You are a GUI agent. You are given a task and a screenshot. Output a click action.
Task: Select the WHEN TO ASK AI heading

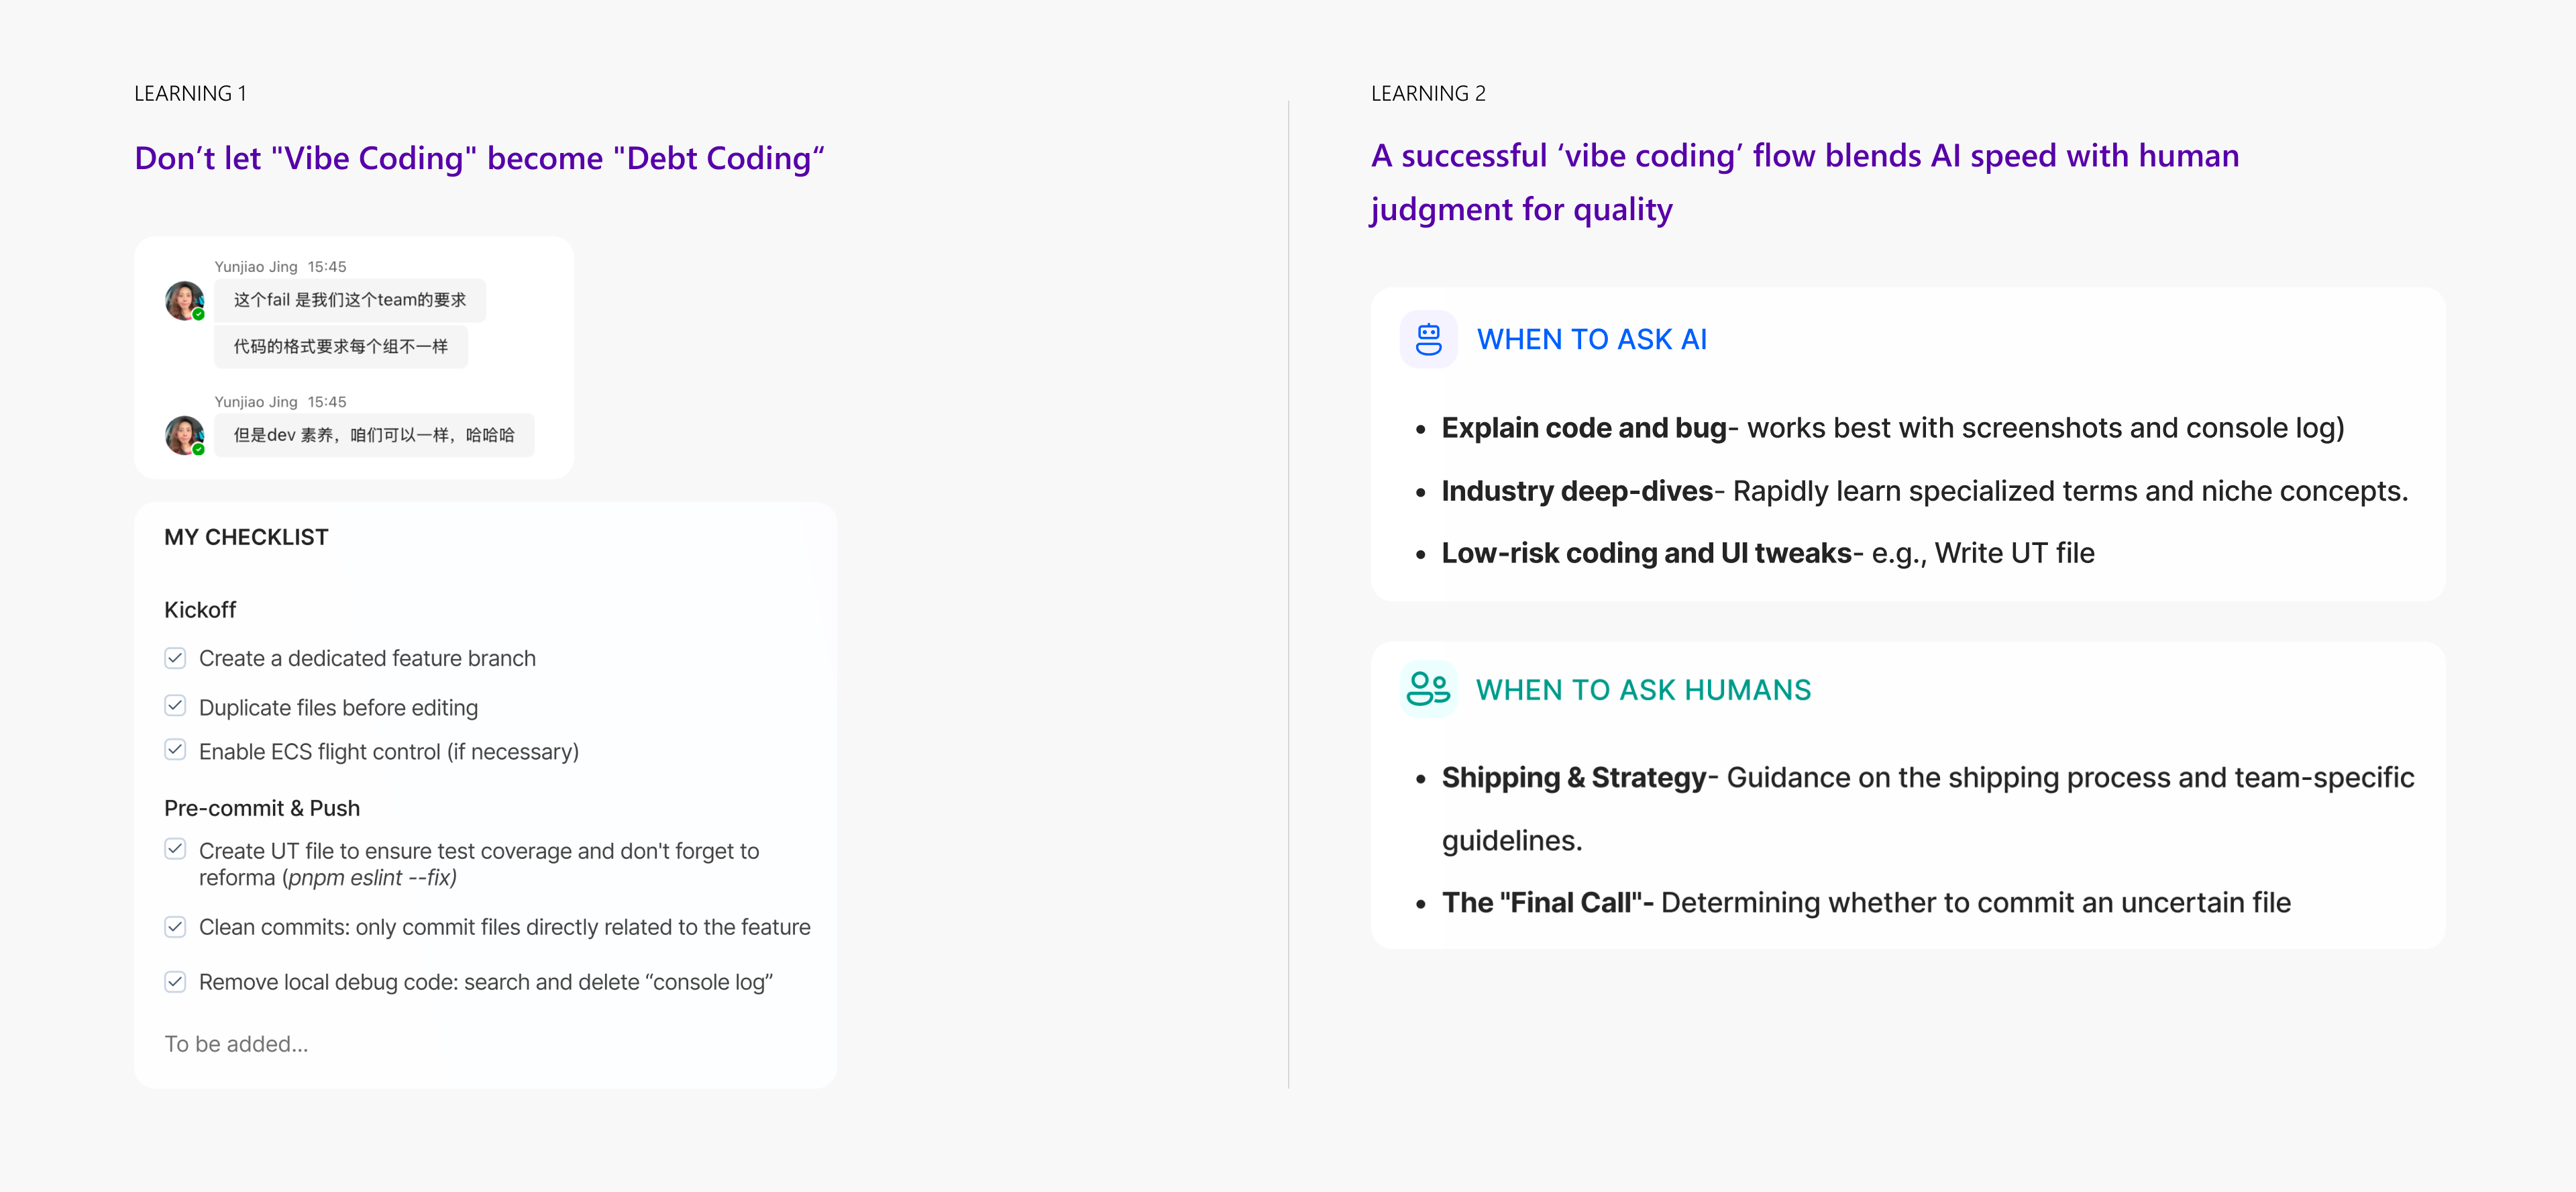point(1591,340)
